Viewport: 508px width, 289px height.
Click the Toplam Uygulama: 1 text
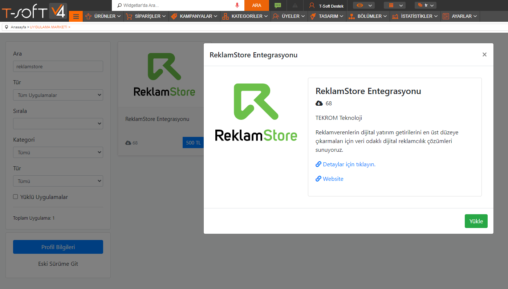click(x=34, y=218)
